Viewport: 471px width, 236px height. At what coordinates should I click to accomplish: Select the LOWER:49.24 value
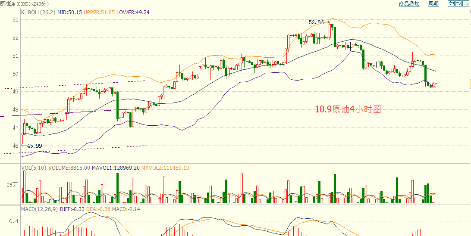pos(133,12)
